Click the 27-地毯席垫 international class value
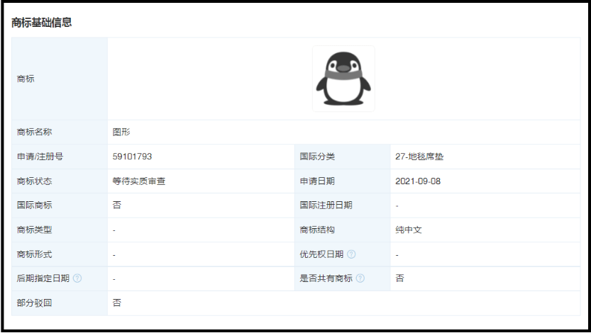 pyautogui.click(x=419, y=157)
